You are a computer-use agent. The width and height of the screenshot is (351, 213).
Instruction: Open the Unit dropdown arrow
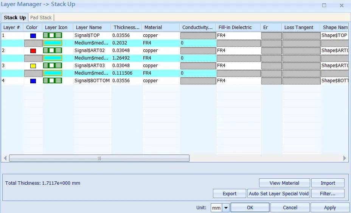click(226, 208)
